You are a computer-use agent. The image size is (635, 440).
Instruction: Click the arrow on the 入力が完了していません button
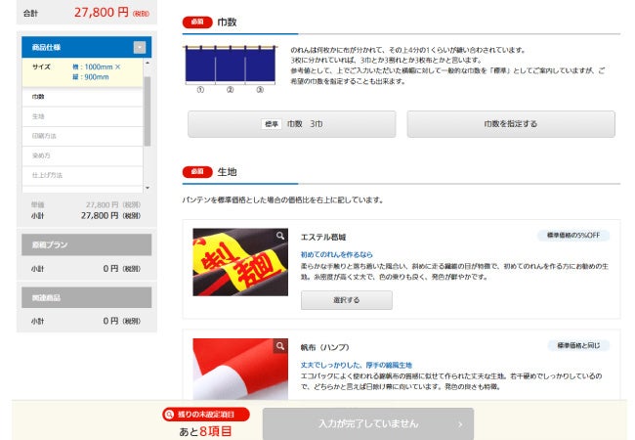460,424
